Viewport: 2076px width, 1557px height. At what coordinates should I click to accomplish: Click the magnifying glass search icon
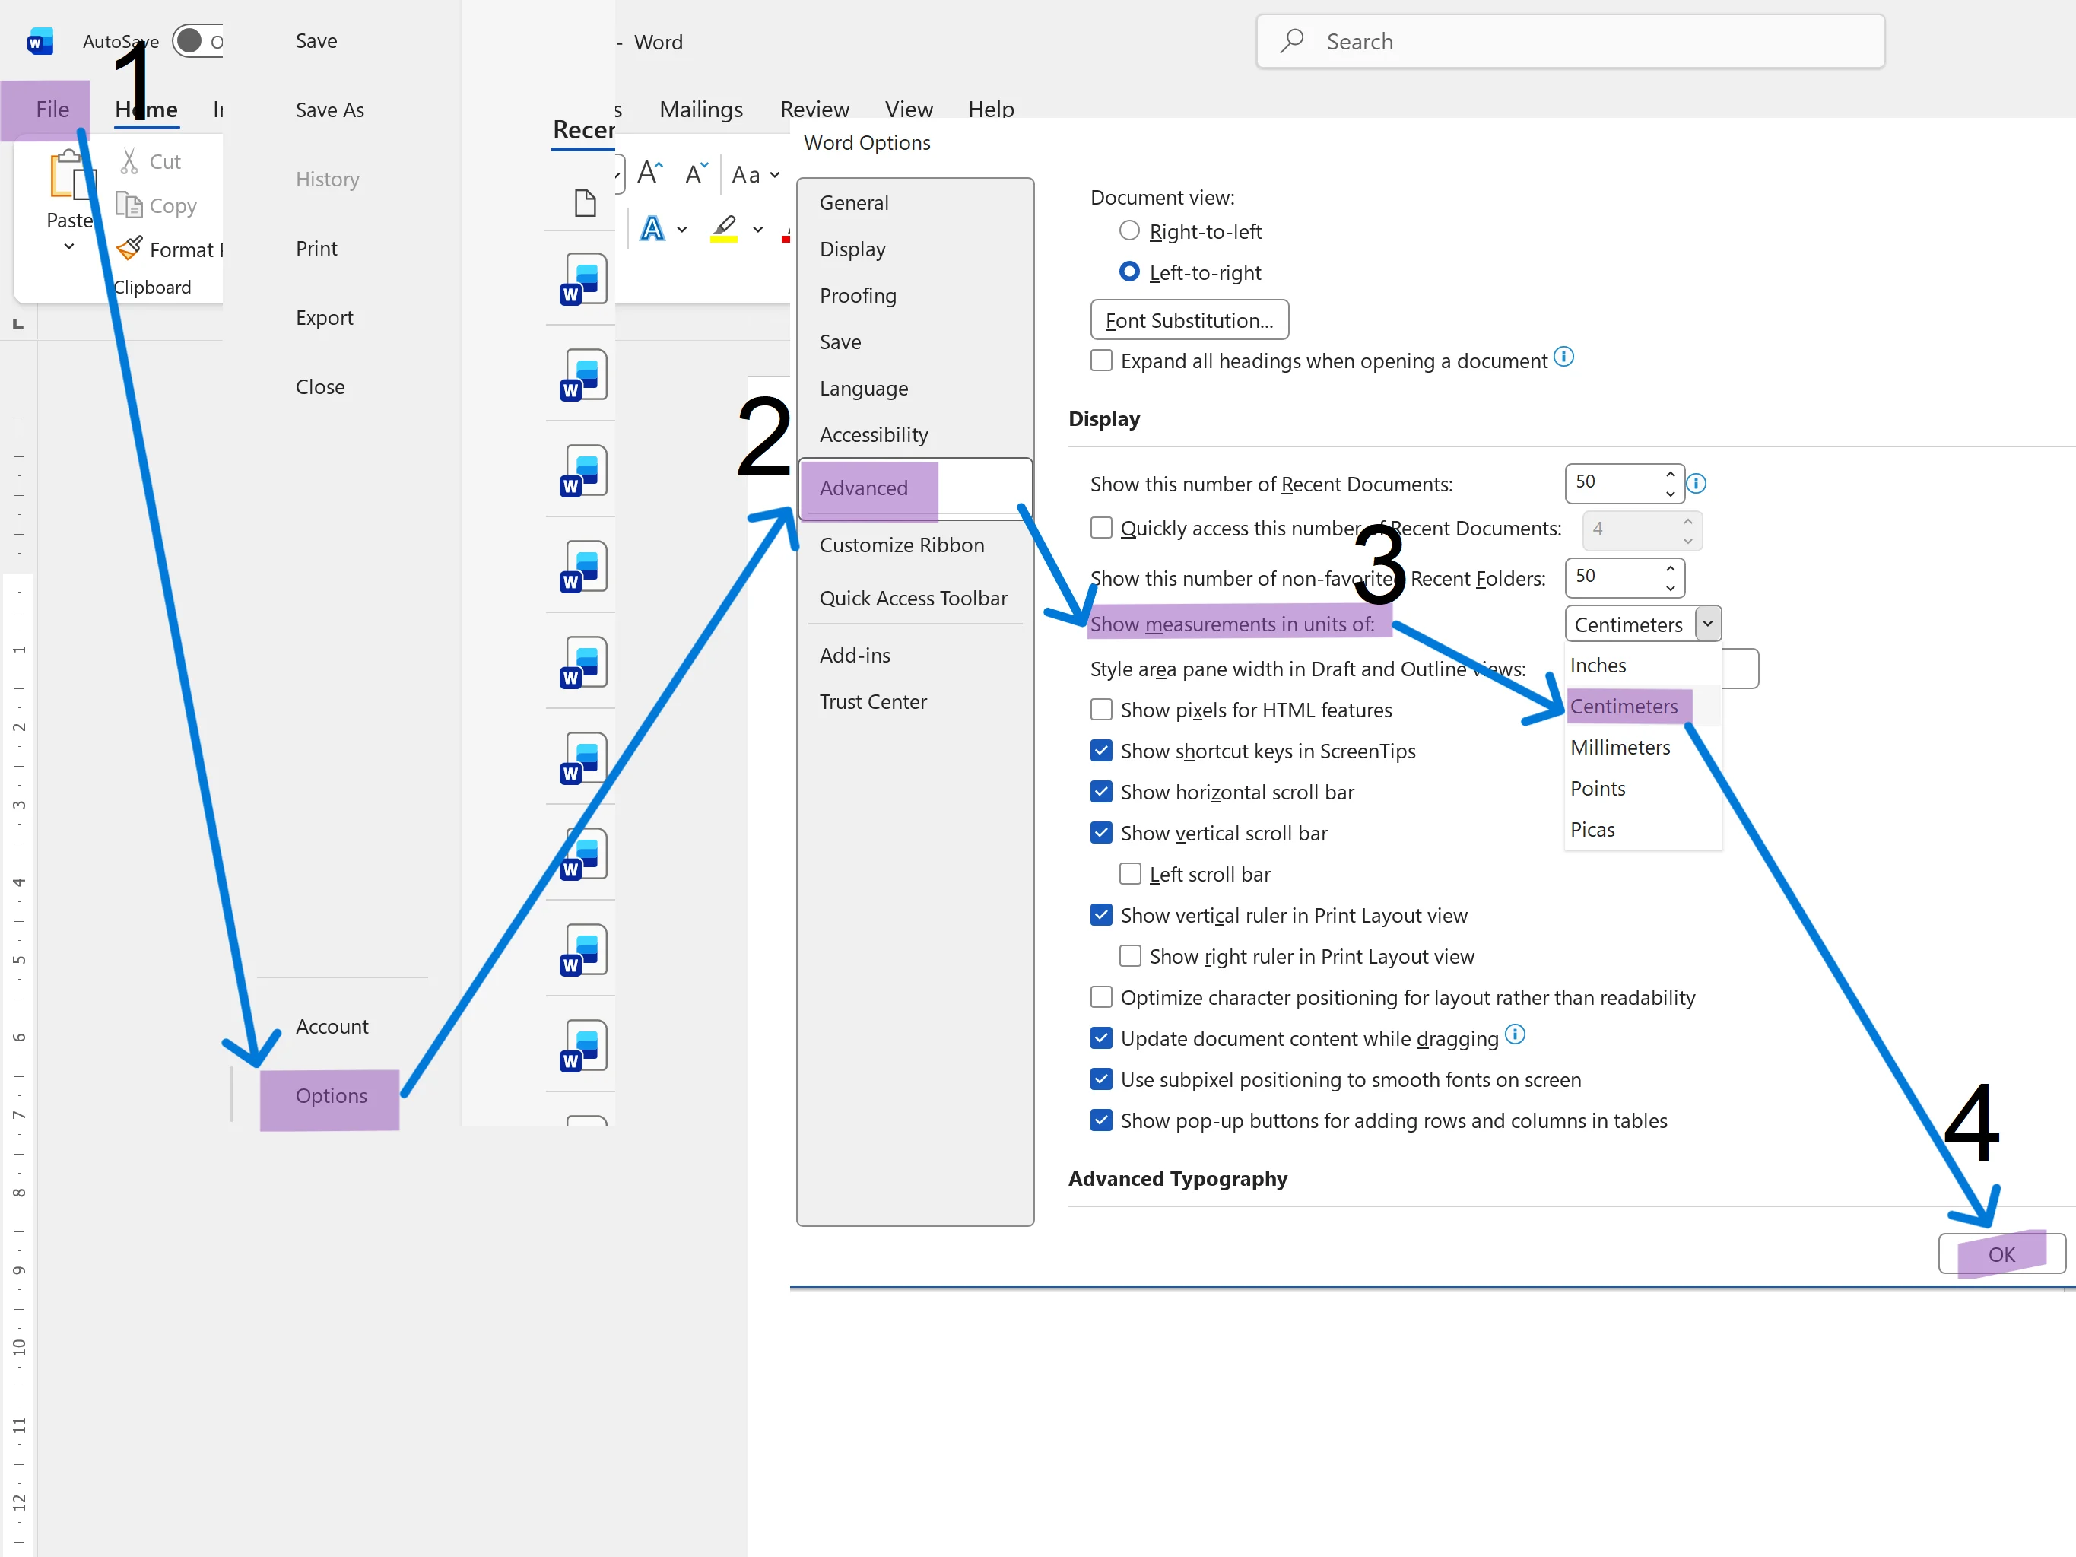[1292, 40]
